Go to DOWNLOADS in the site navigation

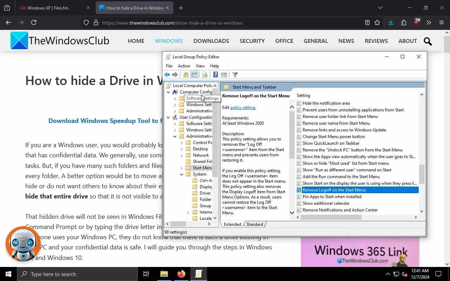pos(211,41)
